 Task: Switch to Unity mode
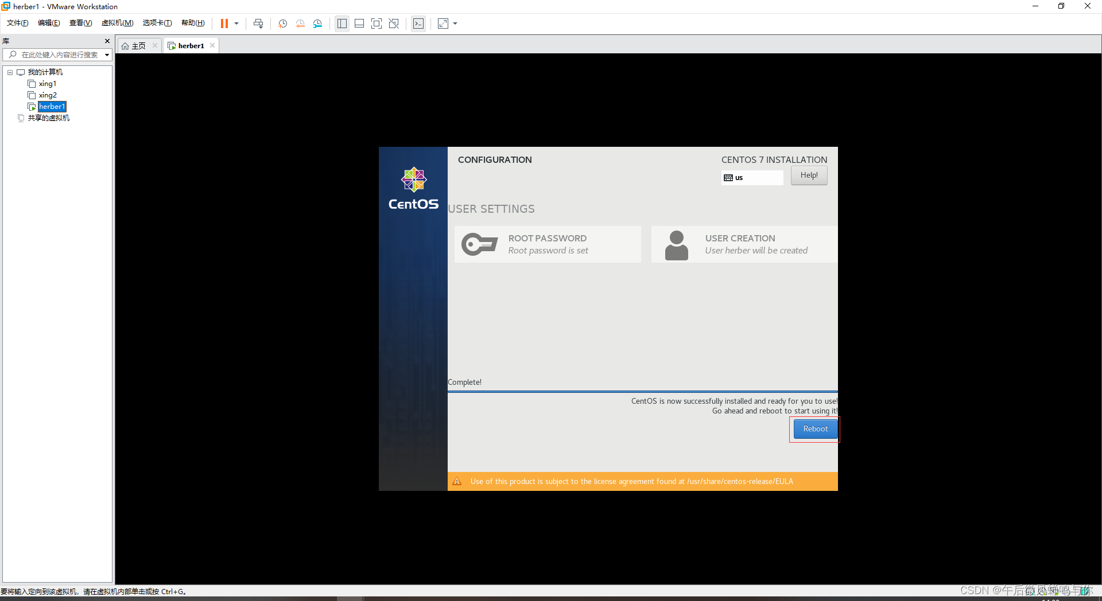click(394, 24)
